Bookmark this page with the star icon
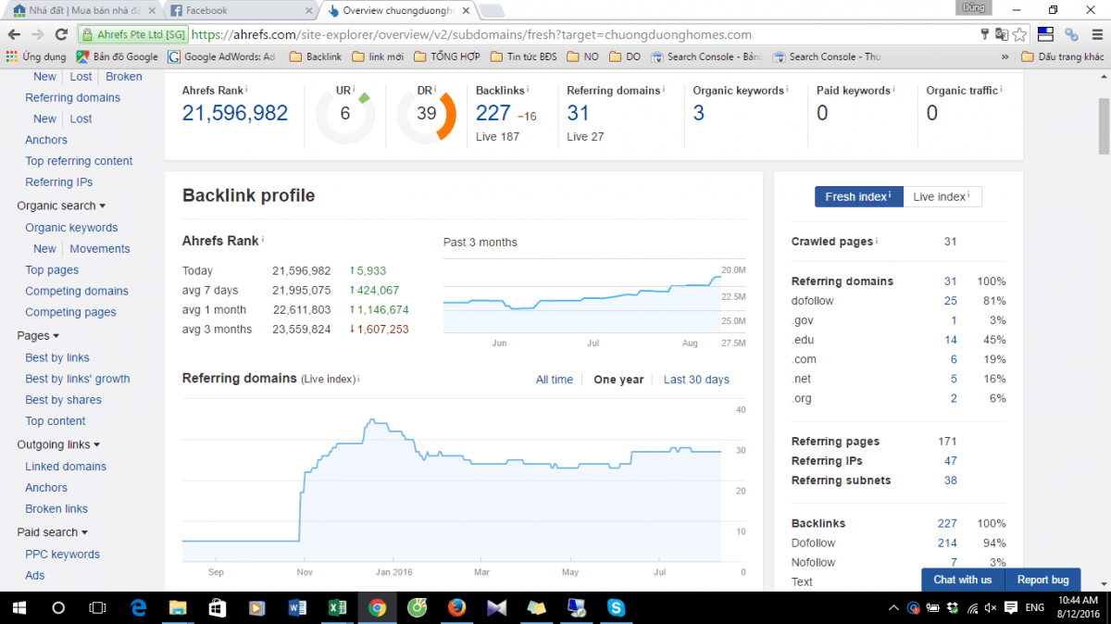Image resolution: width=1111 pixels, height=624 pixels. coord(1019,34)
